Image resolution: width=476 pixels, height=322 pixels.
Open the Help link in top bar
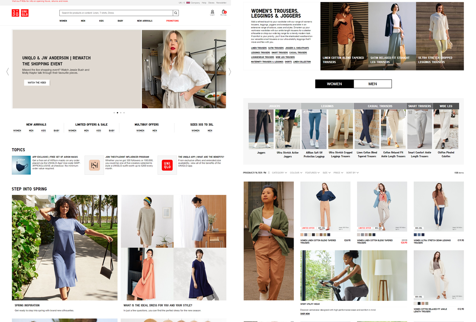pos(204,3)
